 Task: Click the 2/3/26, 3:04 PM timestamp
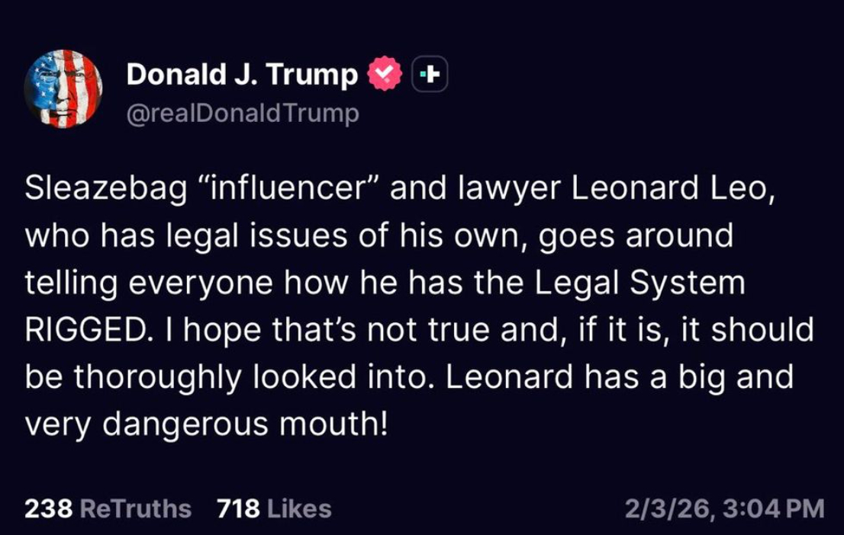[x=724, y=508]
